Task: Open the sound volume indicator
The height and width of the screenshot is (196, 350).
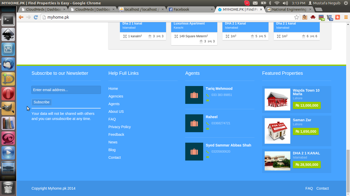Action: coord(285,3)
